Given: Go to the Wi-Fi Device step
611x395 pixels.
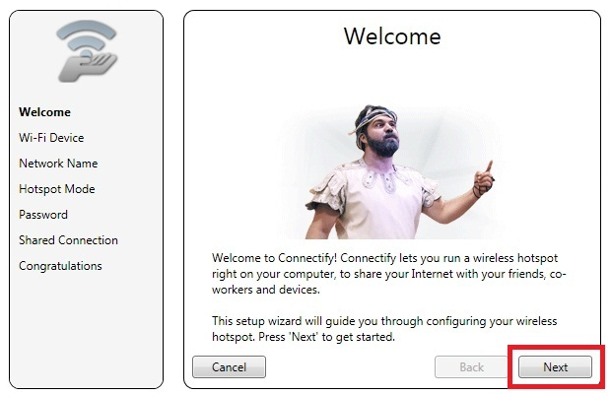Looking at the screenshot, I should (51, 138).
